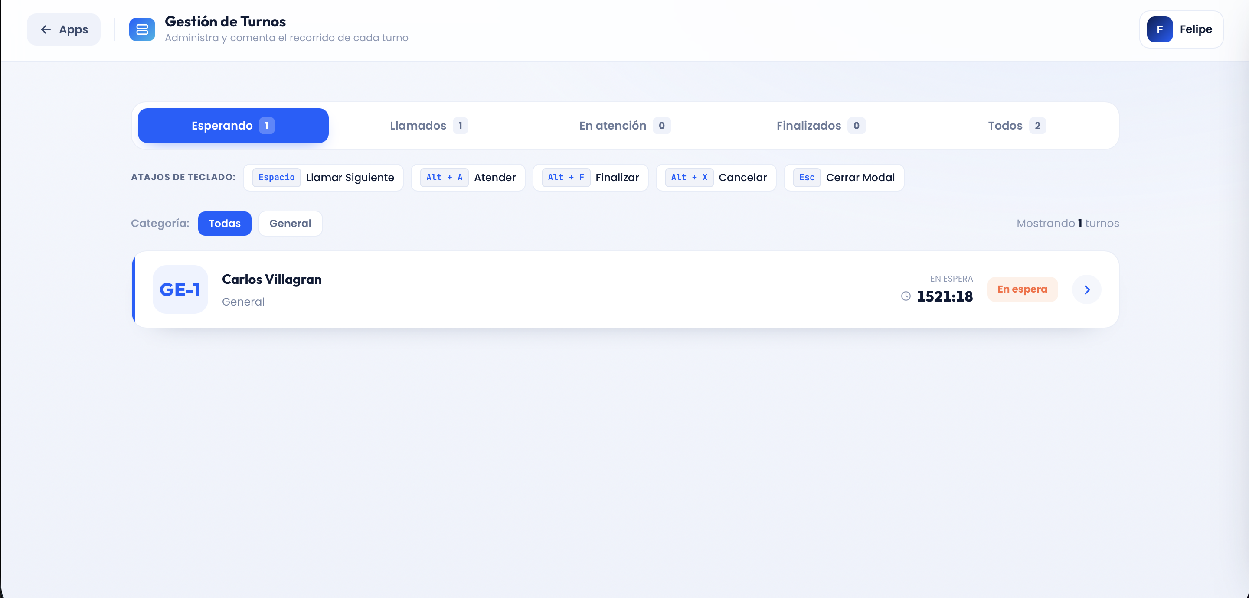1249x598 pixels.
Task: Filter category by General
Action: (x=291, y=224)
